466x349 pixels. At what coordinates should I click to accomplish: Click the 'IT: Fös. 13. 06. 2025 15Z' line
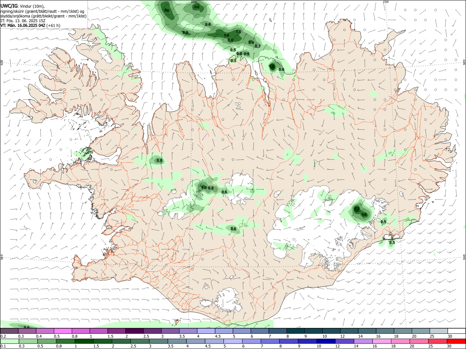[x=23, y=21]
